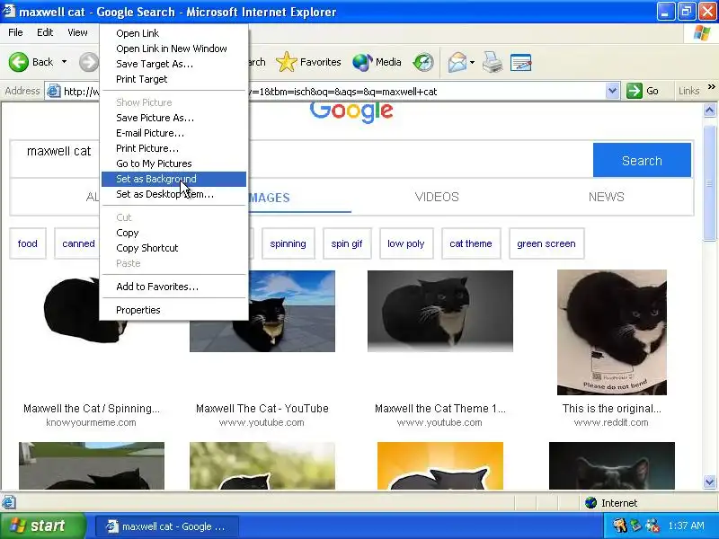Click the Maxwell the Cat / Spinning... link
This screenshot has width=719, height=539.
[92, 409]
